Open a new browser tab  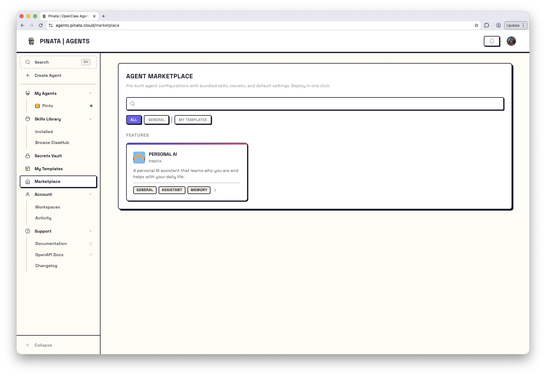coord(103,16)
